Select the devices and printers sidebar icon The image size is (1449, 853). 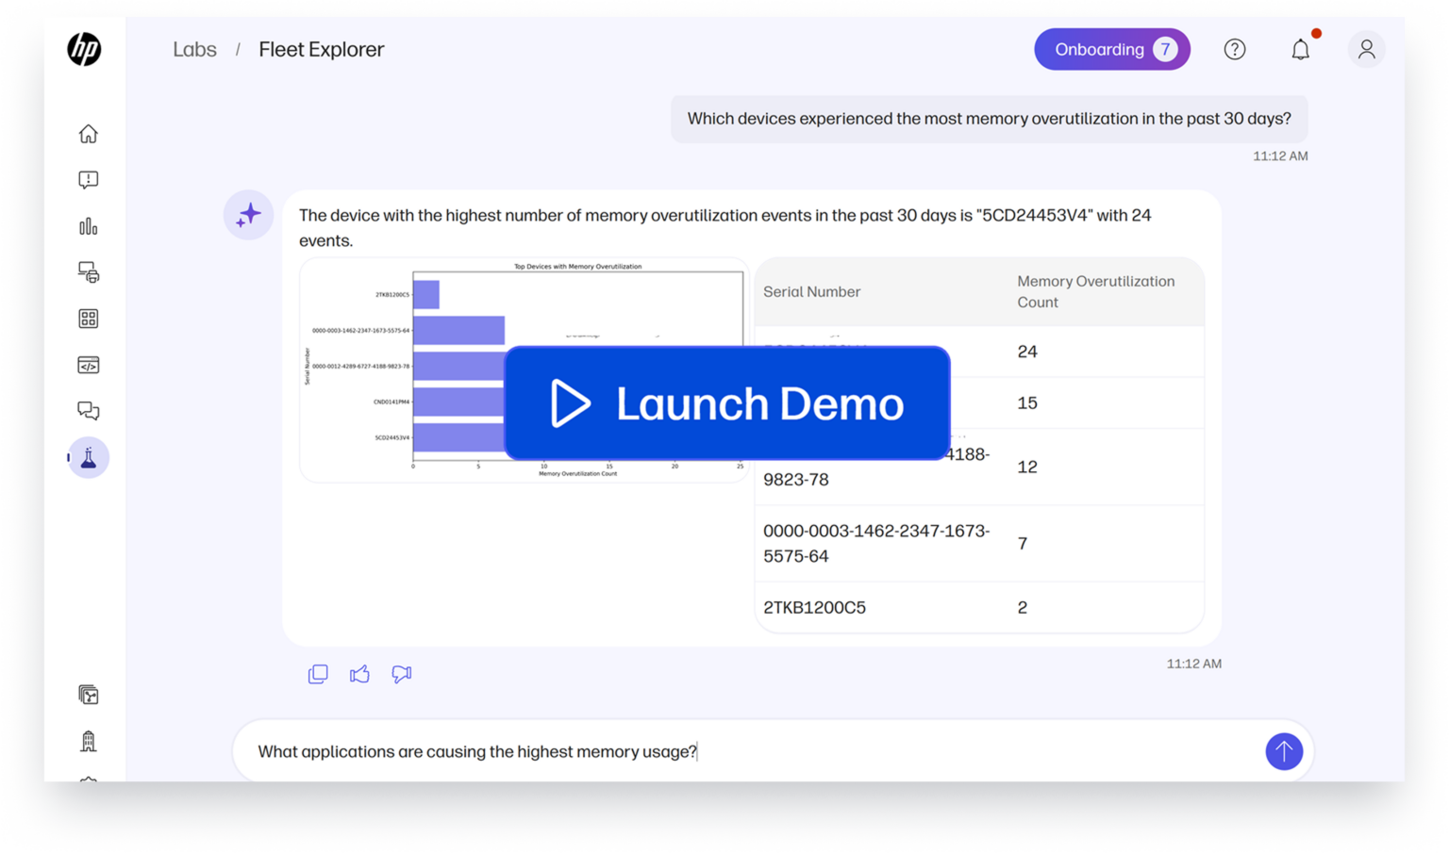(x=88, y=271)
